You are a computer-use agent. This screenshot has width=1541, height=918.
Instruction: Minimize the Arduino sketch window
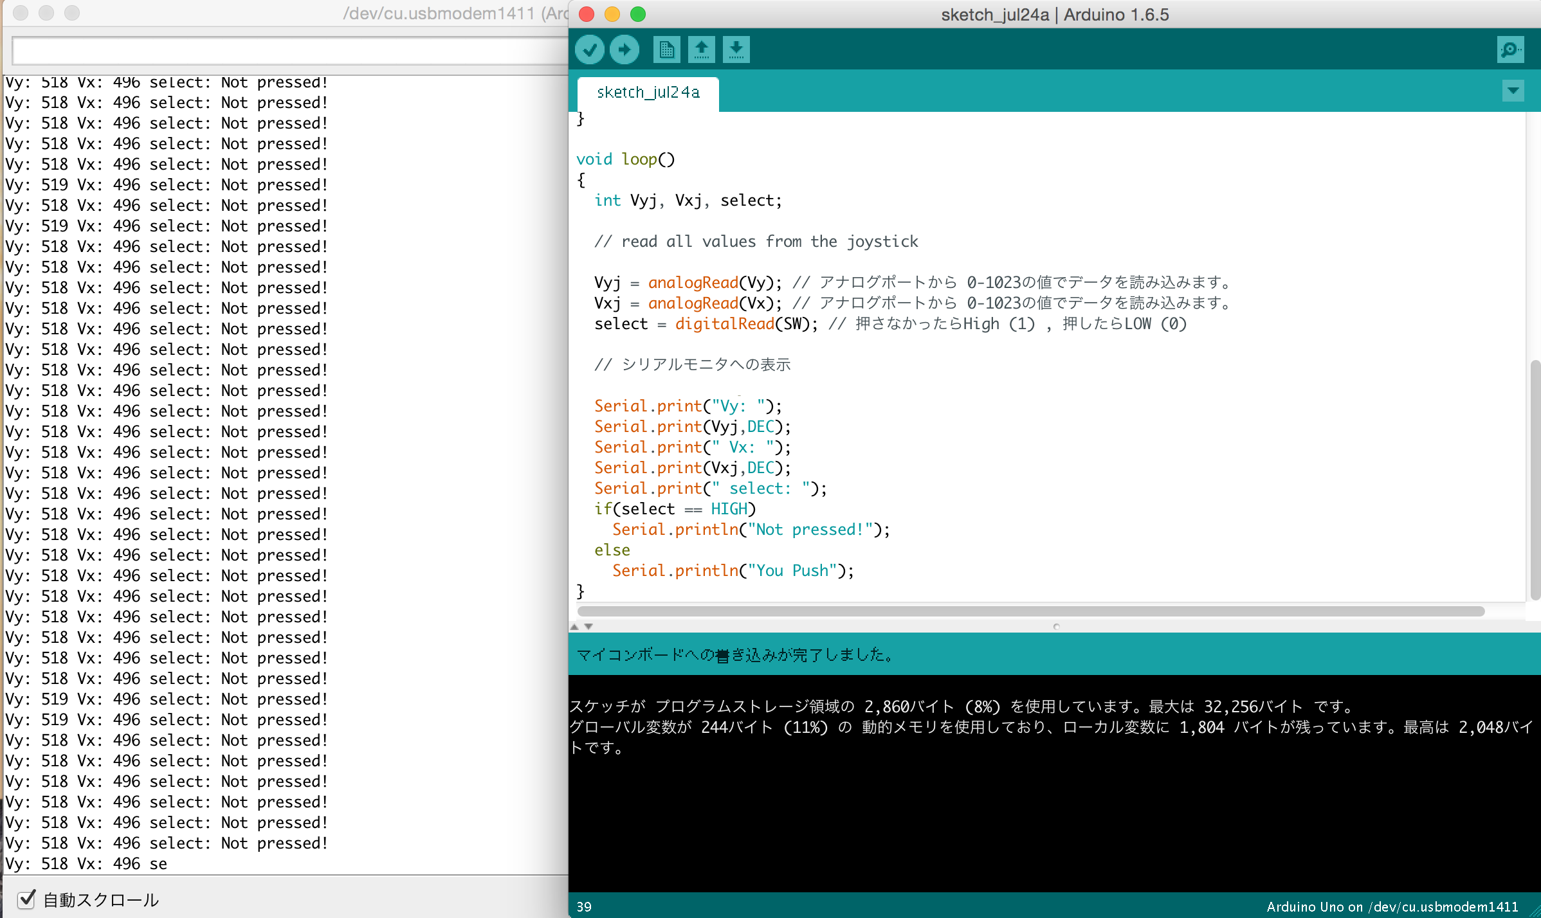(612, 14)
